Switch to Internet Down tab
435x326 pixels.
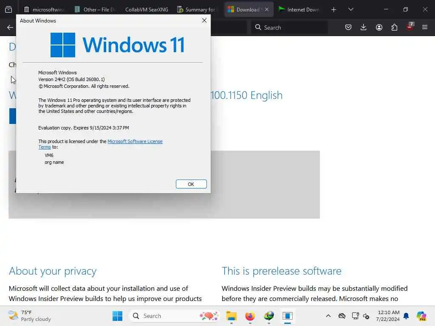click(x=299, y=9)
